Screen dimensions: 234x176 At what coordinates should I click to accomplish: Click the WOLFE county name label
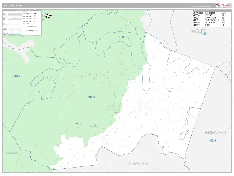point(199,31)
